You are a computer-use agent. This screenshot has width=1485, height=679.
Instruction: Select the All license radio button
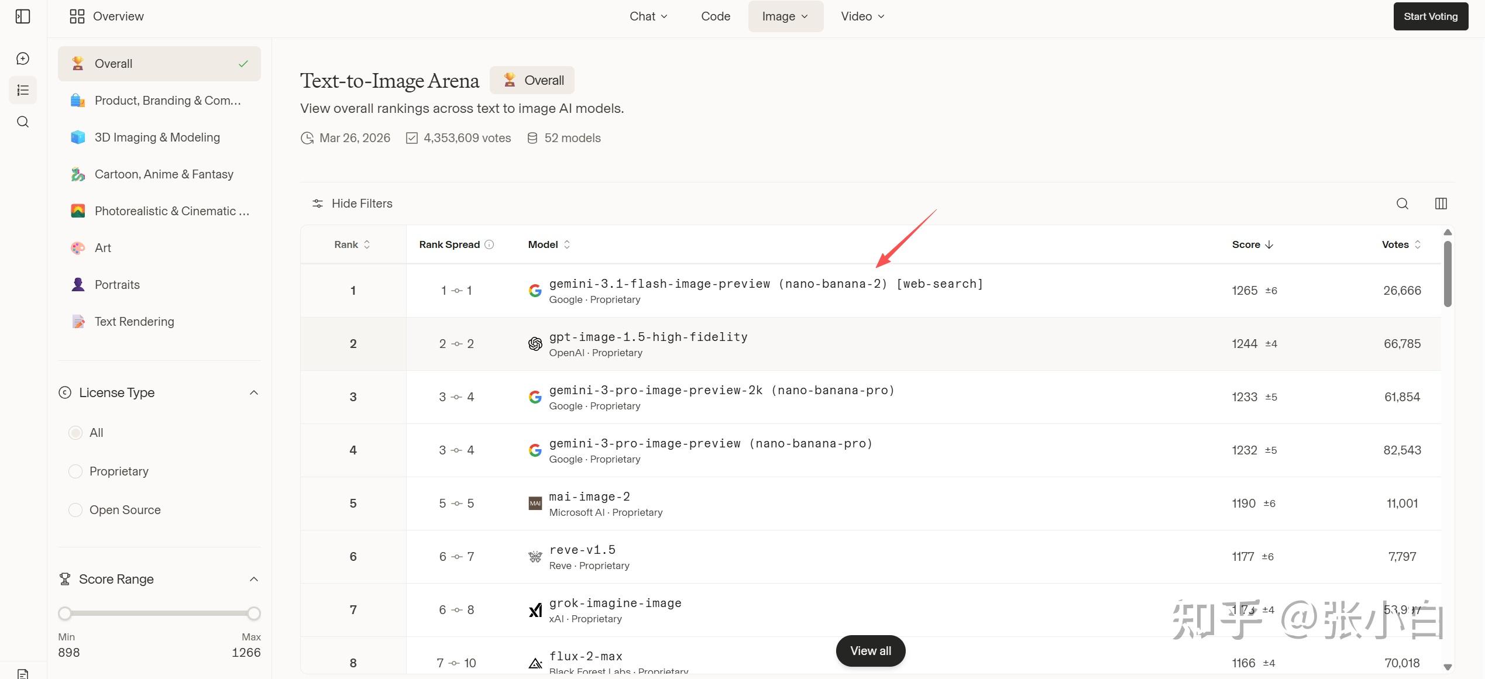pos(75,433)
